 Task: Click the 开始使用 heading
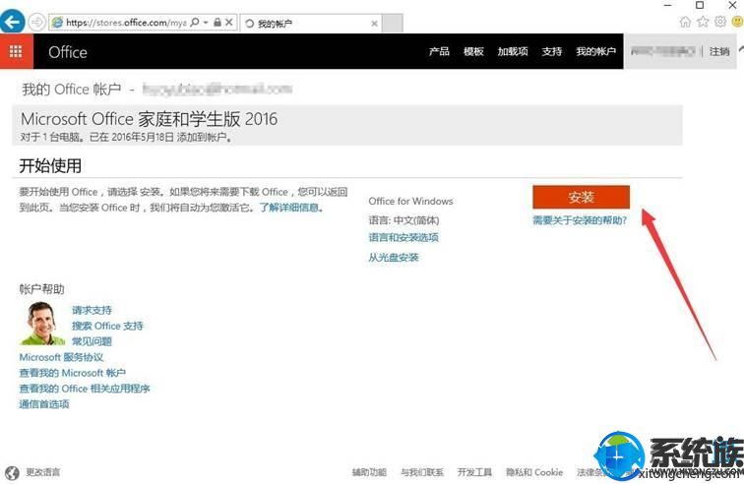click(50, 165)
